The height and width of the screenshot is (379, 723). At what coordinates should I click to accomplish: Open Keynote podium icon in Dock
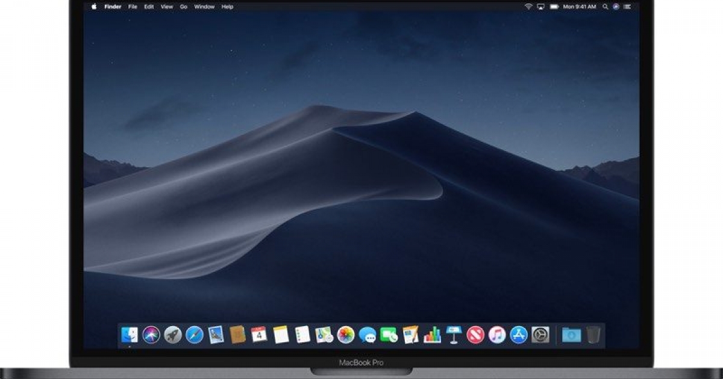(454, 334)
